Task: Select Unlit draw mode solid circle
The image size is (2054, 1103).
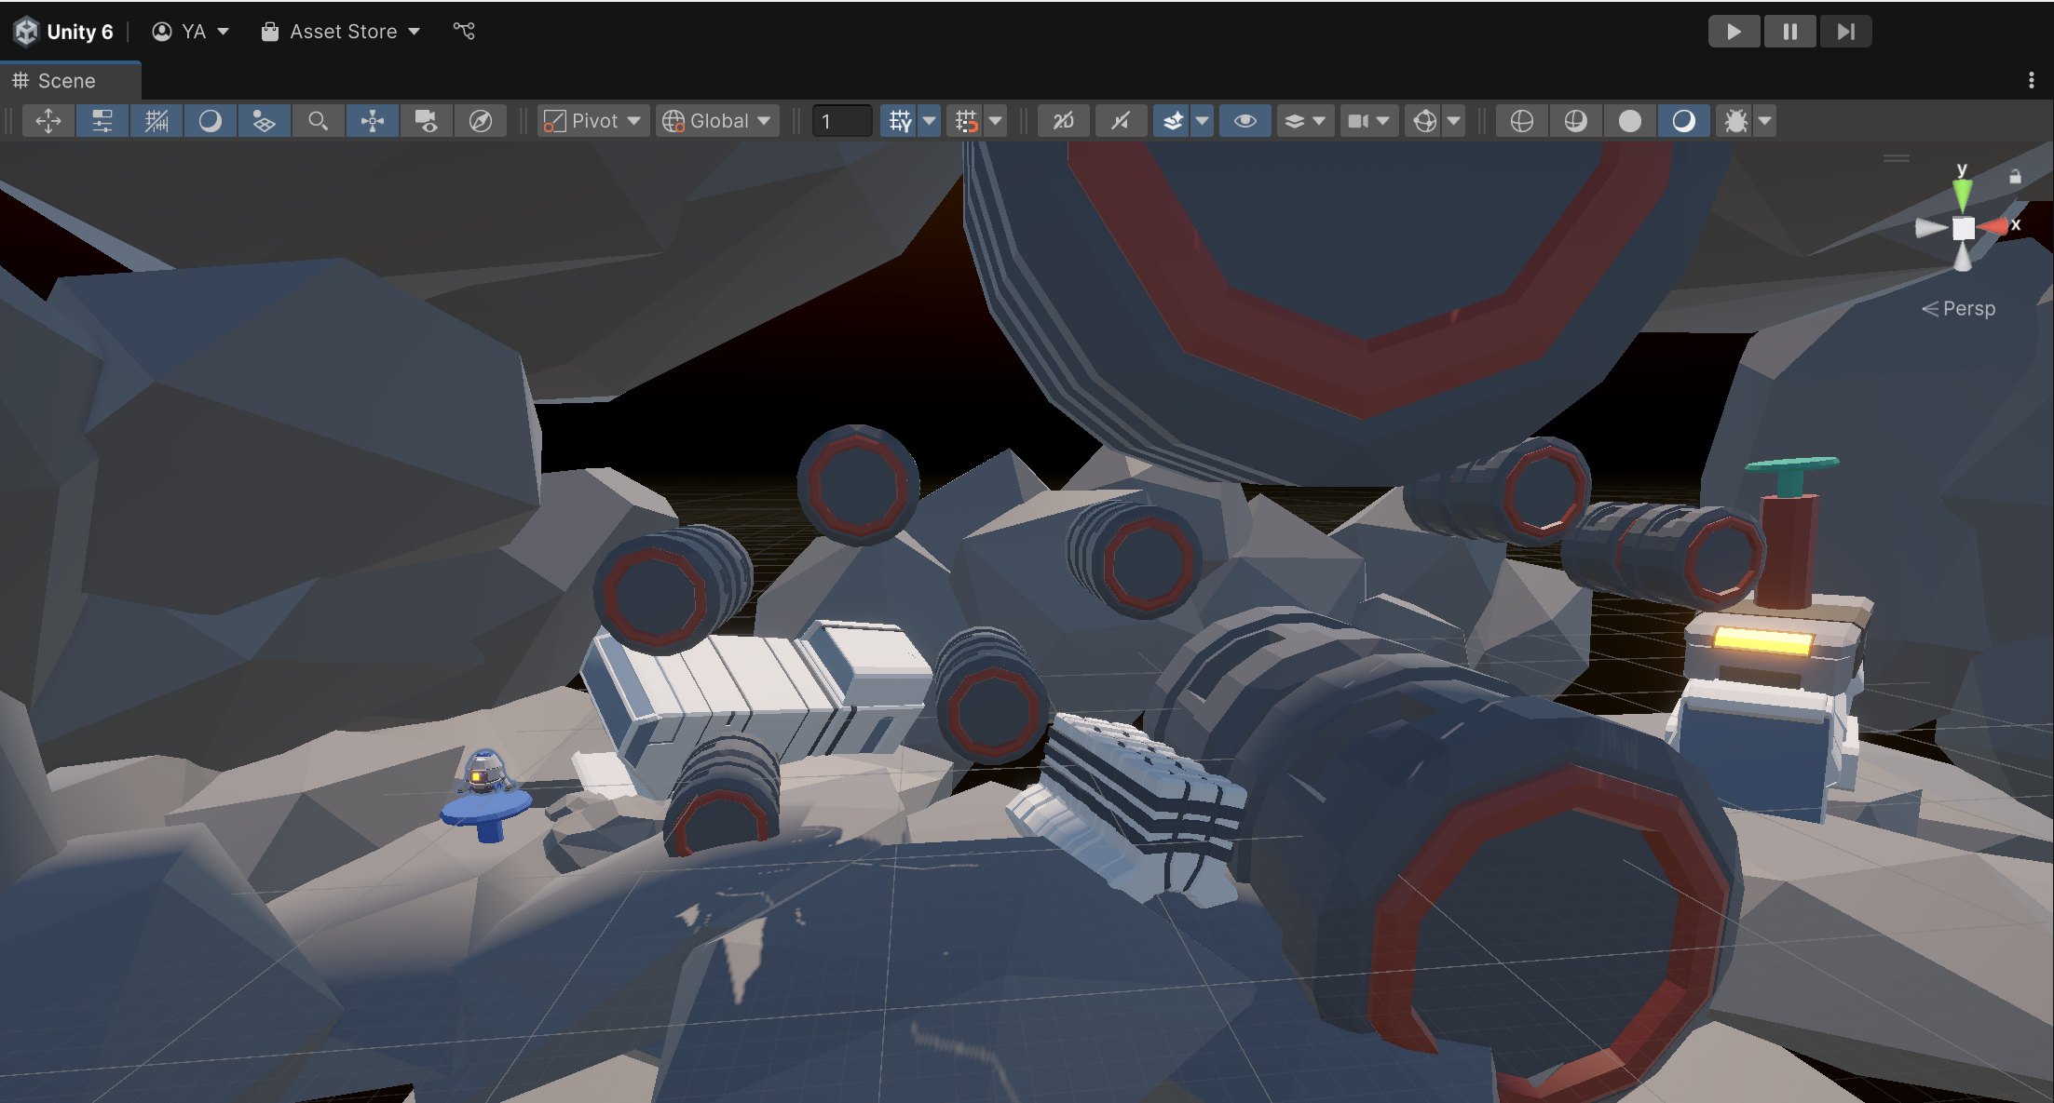Action: [x=1629, y=121]
